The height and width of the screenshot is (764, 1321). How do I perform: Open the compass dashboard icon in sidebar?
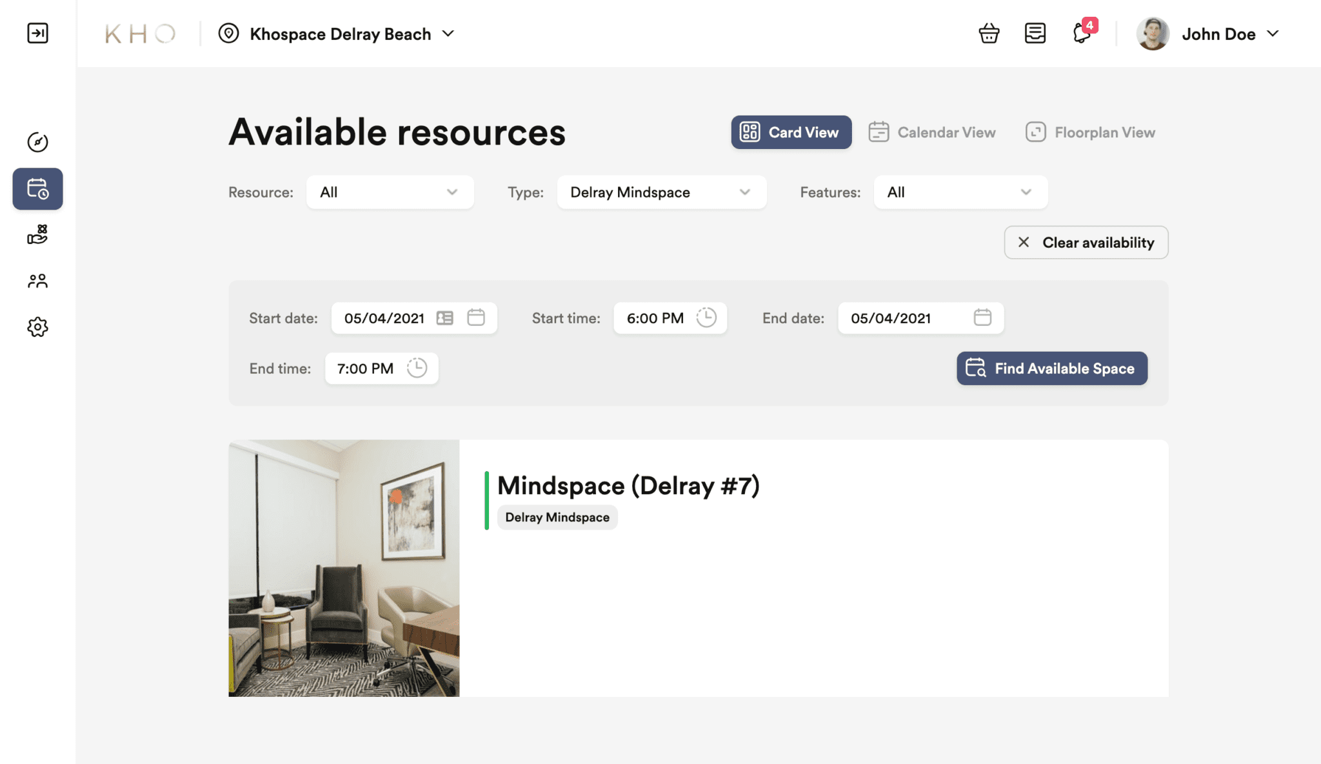pos(37,142)
